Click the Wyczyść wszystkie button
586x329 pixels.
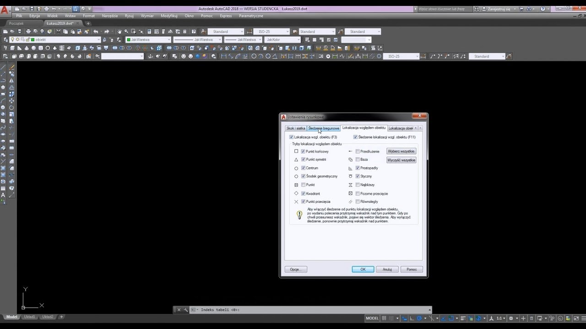(x=401, y=160)
